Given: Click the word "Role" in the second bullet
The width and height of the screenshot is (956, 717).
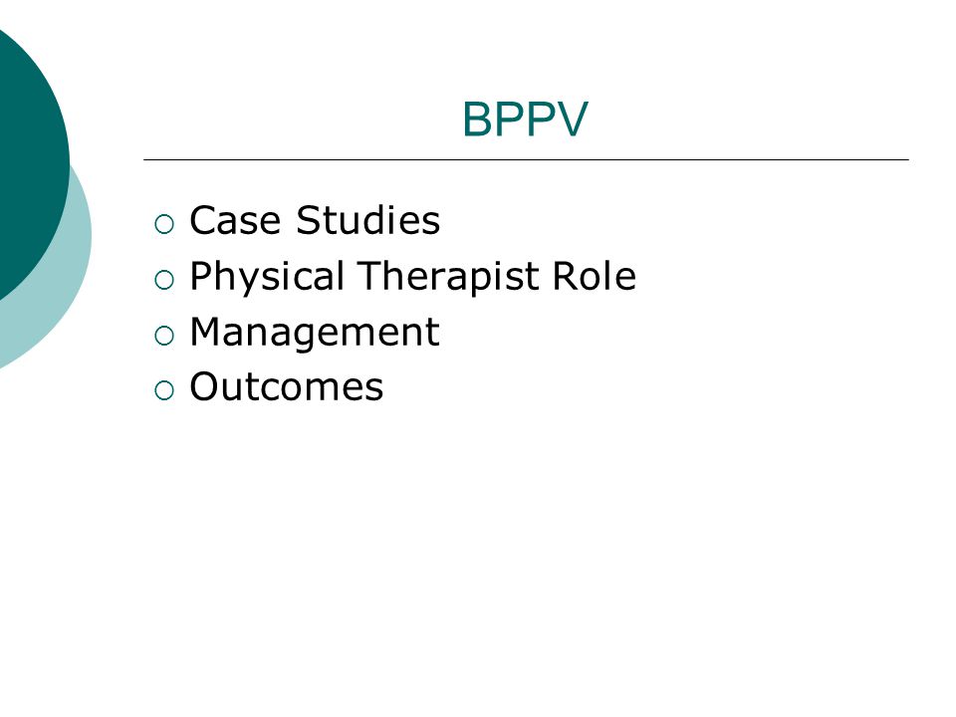Looking at the screenshot, I should [x=594, y=276].
